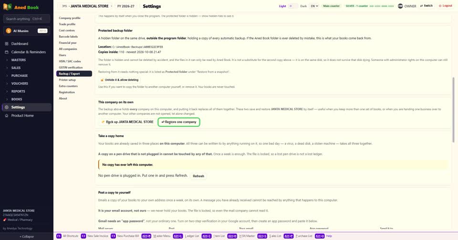Click the Aned Book logo icon
Viewport: 458px width, 240px height.
pyautogui.click(x=7, y=7)
